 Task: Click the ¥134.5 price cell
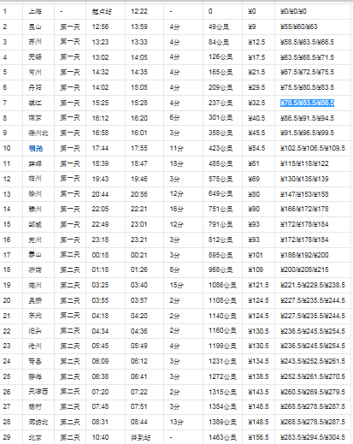(x=258, y=361)
